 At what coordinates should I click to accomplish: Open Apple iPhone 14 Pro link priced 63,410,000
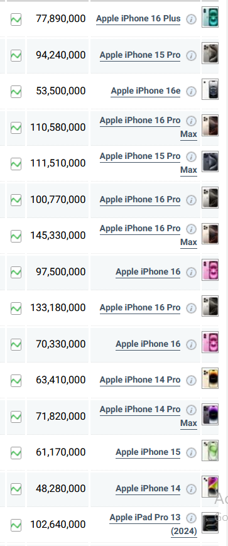point(140,380)
